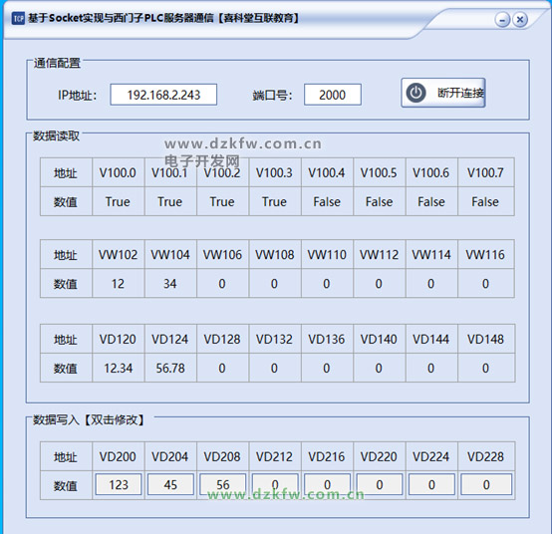Screen dimensions: 552x534
Task: Click the VD124 value cell showing 56.78
Action: click(x=170, y=369)
